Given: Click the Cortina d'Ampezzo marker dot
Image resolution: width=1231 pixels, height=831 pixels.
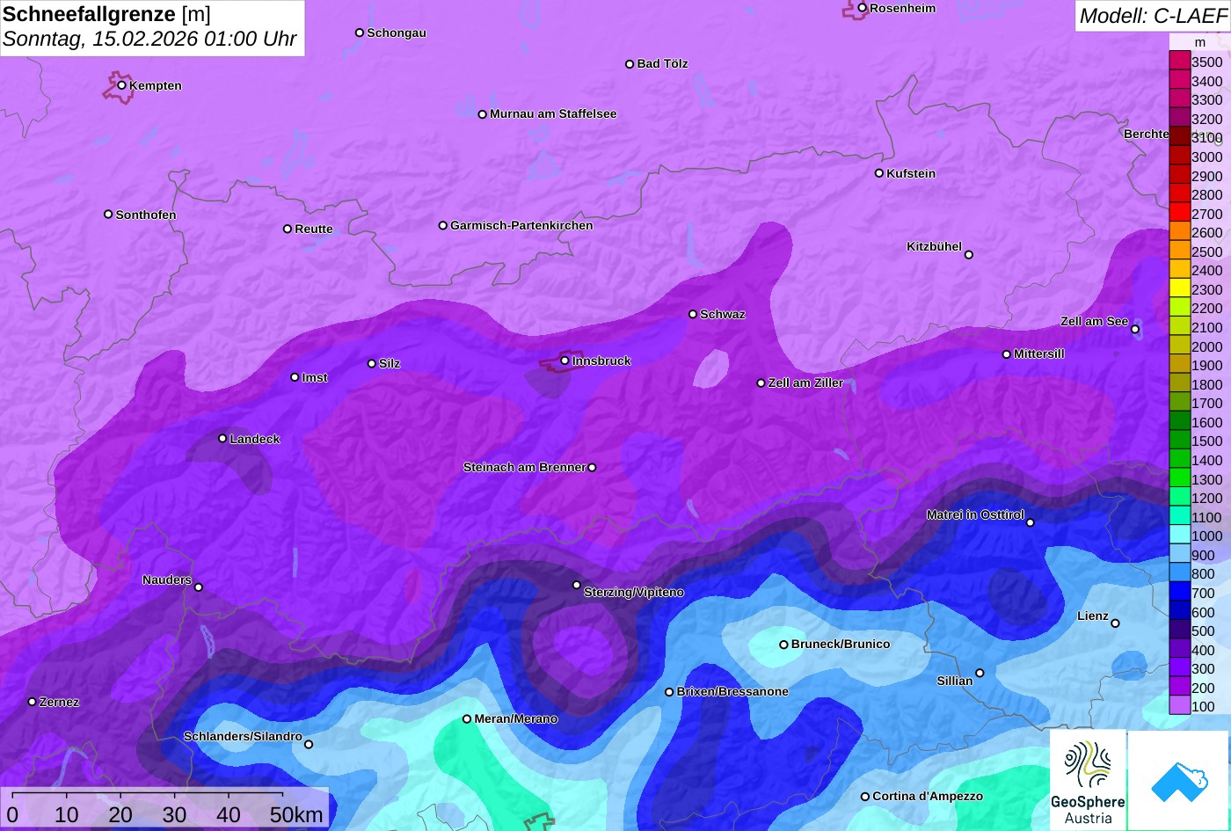Looking at the screenshot, I should coord(865,797).
